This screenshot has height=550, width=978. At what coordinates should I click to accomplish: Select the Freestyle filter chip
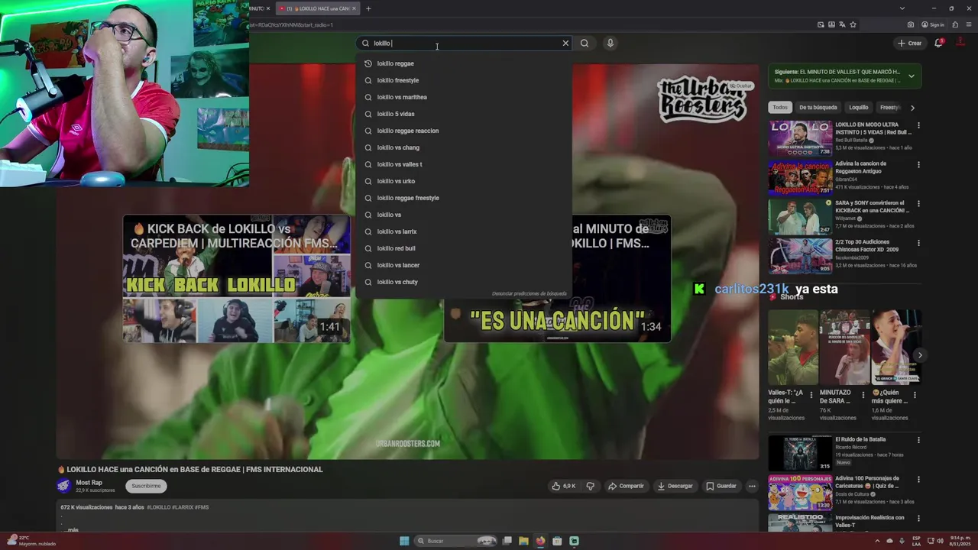click(x=889, y=108)
